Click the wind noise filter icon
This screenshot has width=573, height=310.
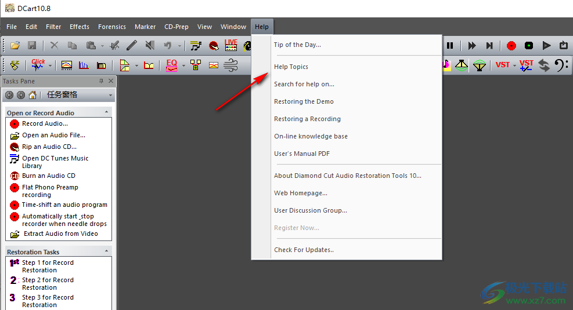[x=231, y=65]
